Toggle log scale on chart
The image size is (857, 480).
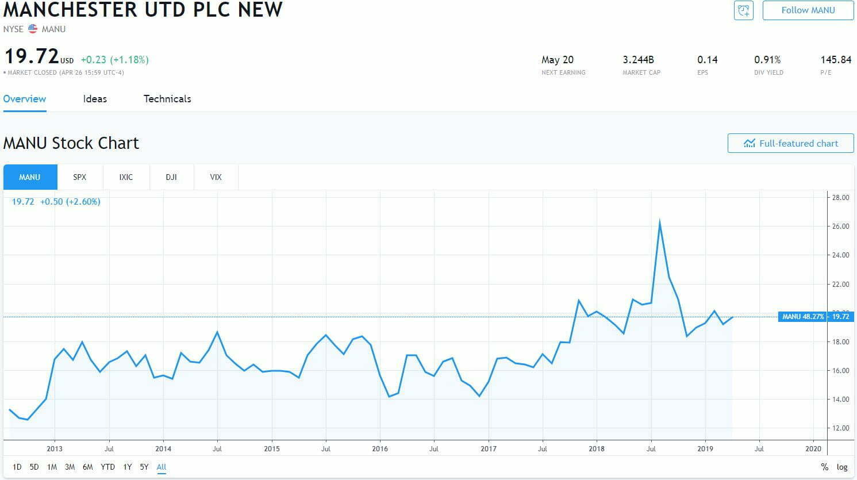tap(842, 467)
